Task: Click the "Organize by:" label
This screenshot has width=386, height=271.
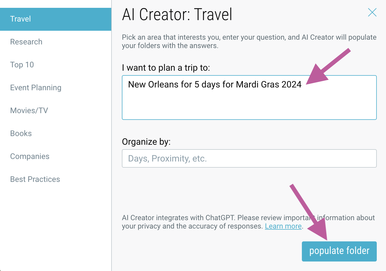Action: [x=146, y=142]
